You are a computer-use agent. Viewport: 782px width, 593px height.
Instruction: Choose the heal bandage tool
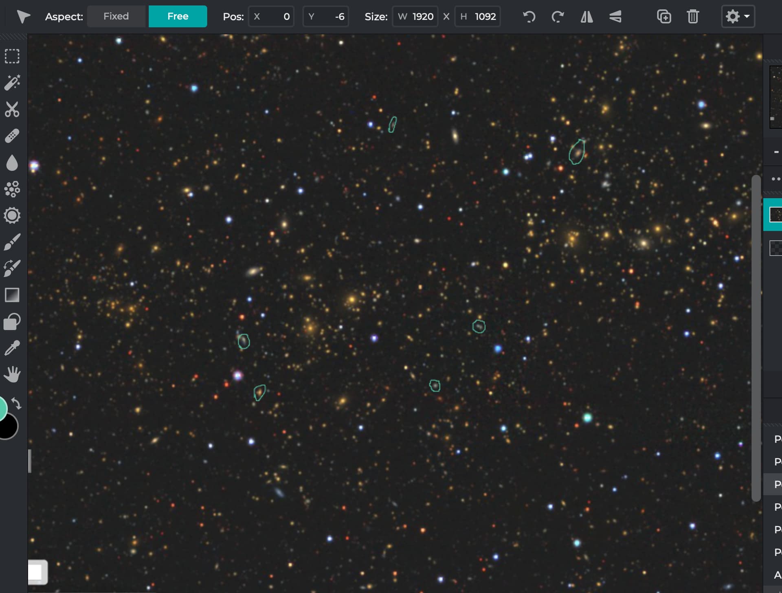click(12, 136)
